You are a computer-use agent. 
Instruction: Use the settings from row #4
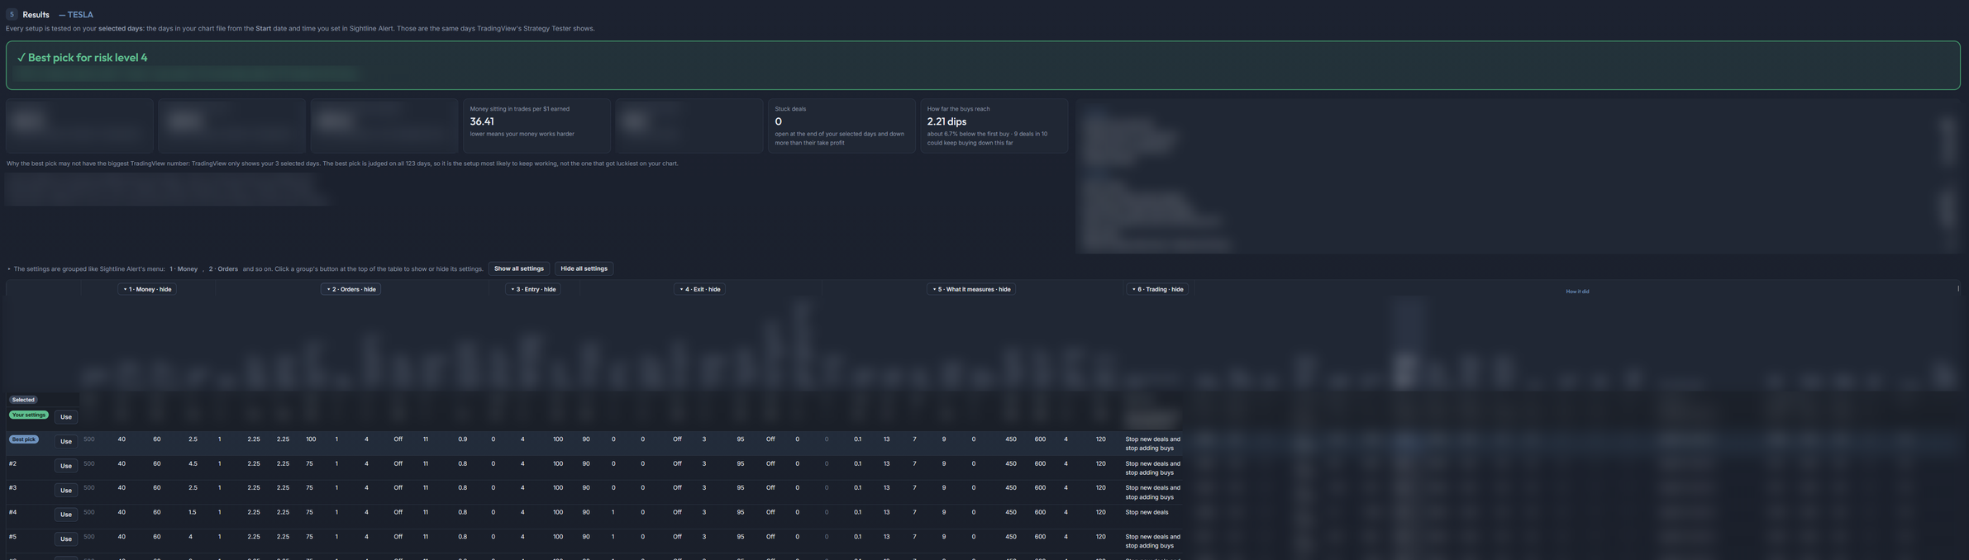point(66,515)
